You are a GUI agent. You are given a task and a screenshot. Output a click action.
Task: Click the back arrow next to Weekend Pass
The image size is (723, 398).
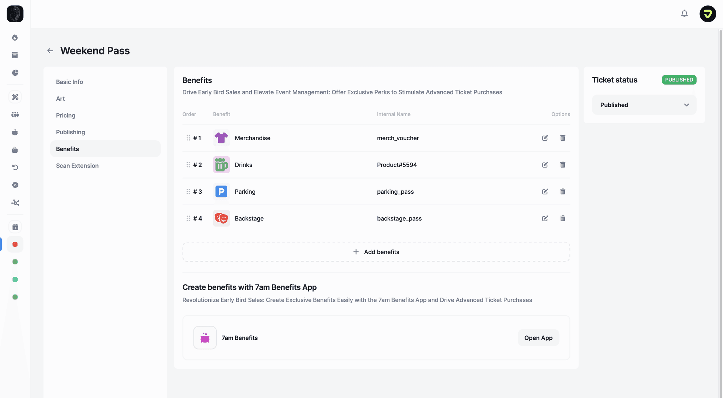click(x=50, y=51)
